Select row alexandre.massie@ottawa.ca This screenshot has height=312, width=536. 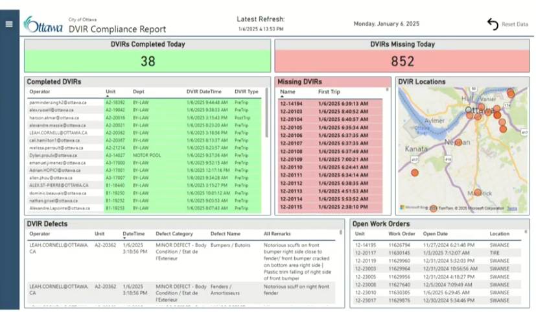(x=145, y=125)
